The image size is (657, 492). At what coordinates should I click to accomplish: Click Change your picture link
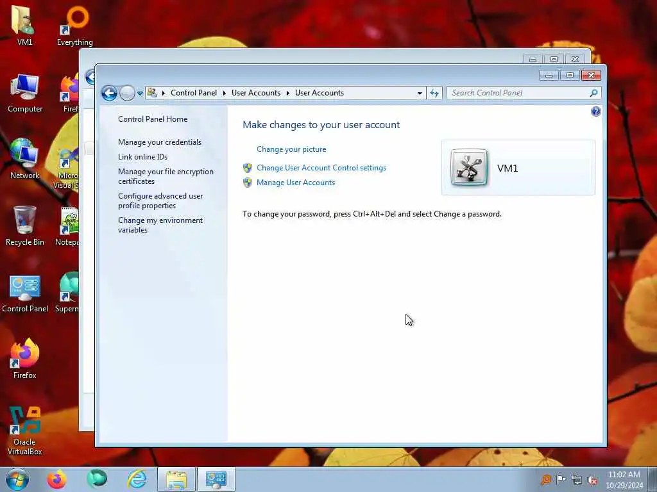pyautogui.click(x=291, y=149)
